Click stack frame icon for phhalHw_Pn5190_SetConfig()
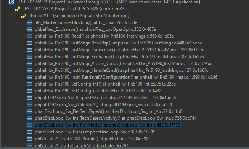Screen dimensions: 249x149 (30, 91)
